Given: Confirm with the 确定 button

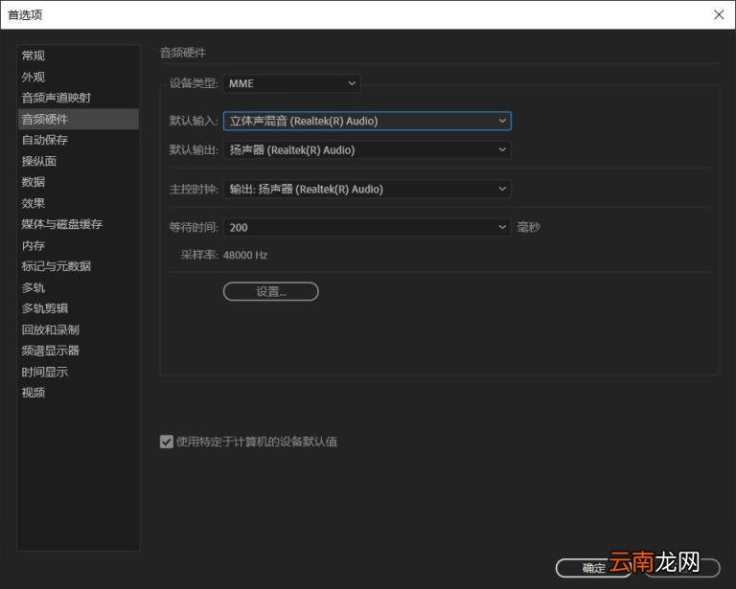Looking at the screenshot, I should 593,568.
